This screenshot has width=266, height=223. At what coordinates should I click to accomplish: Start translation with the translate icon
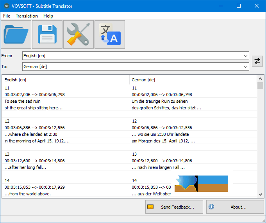click(110, 35)
